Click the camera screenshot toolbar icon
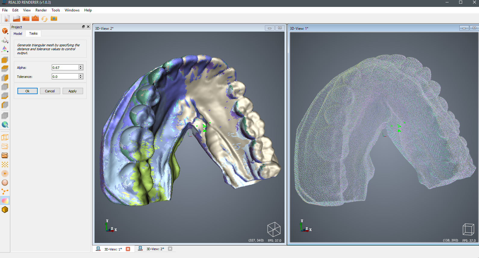The image size is (479, 258). tap(54, 19)
